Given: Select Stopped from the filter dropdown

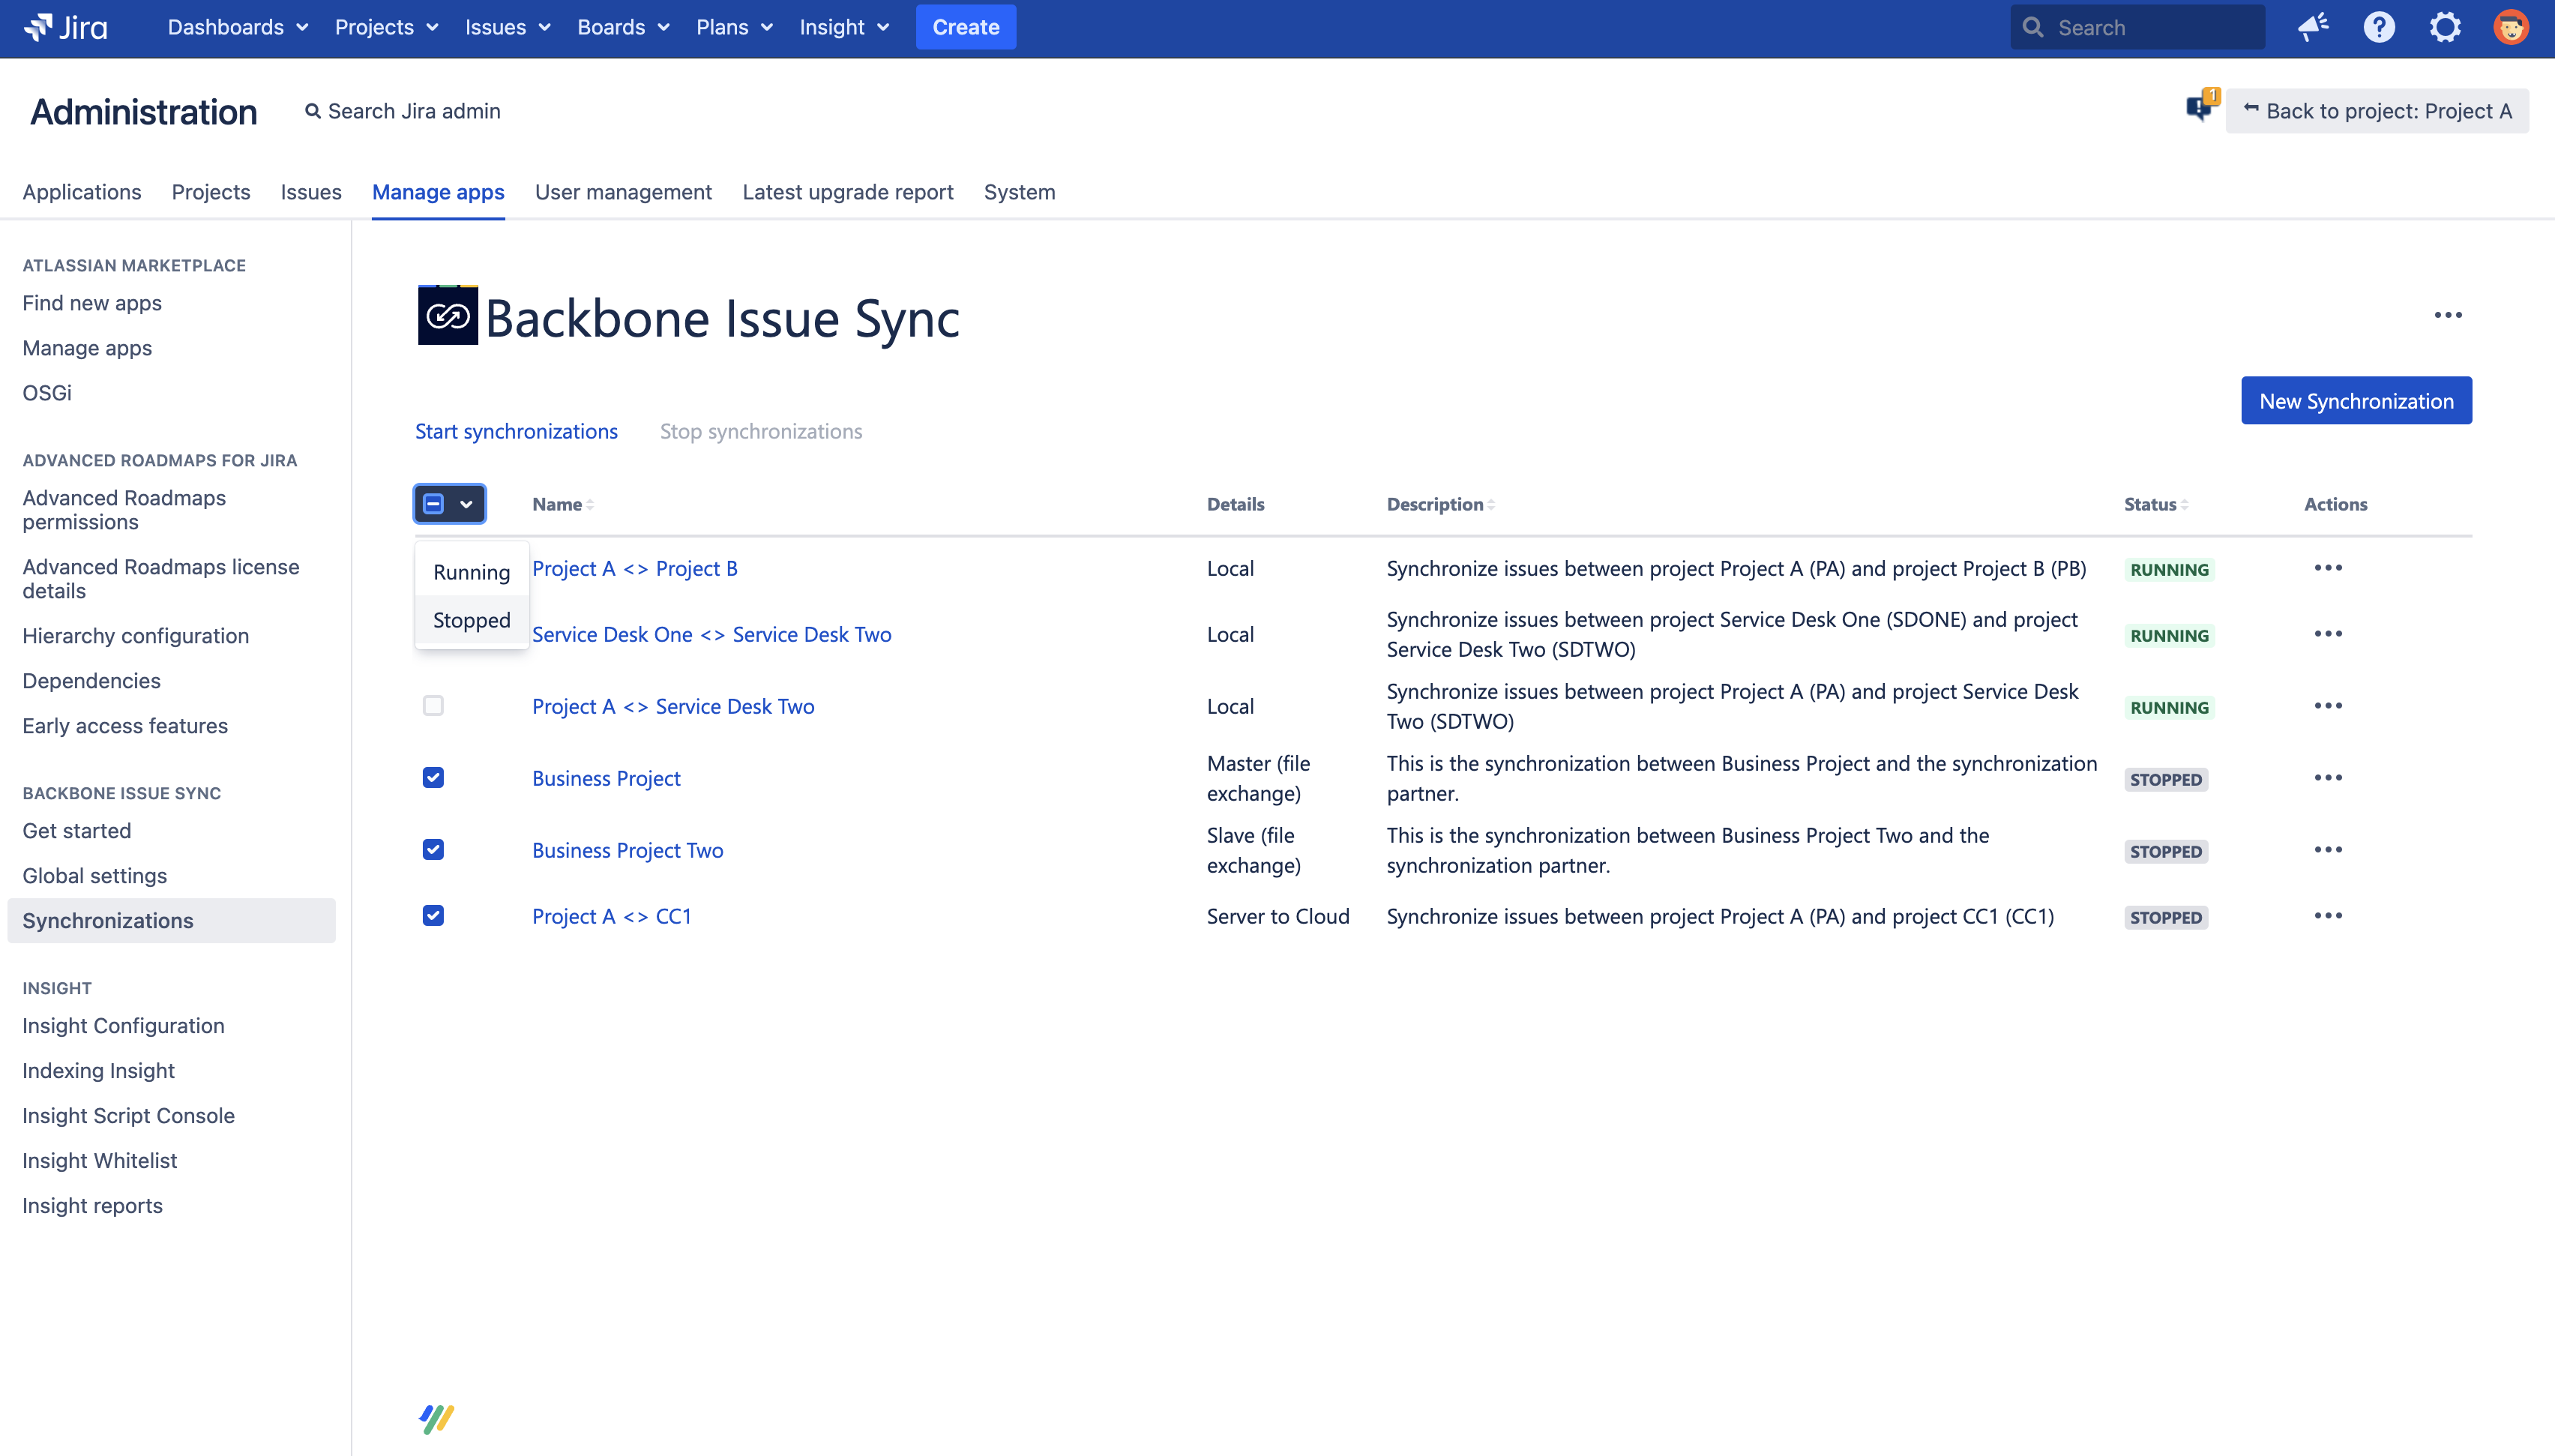Looking at the screenshot, I should (471, 620).
